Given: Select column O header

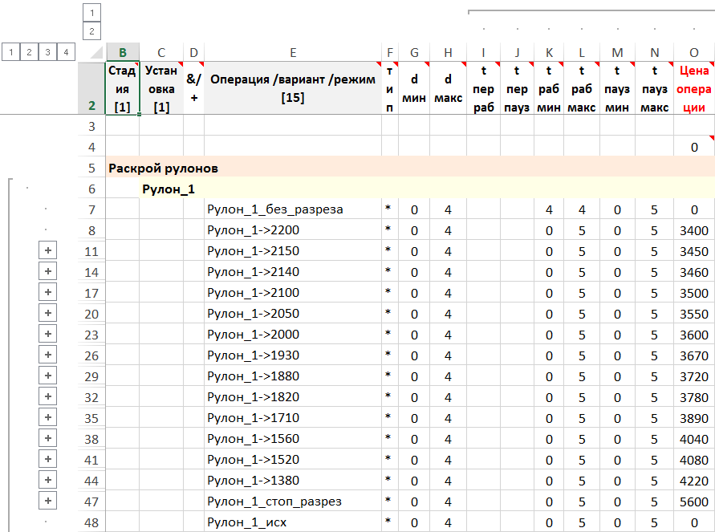Looking at the screenshot, I should [x=694, y=53].
